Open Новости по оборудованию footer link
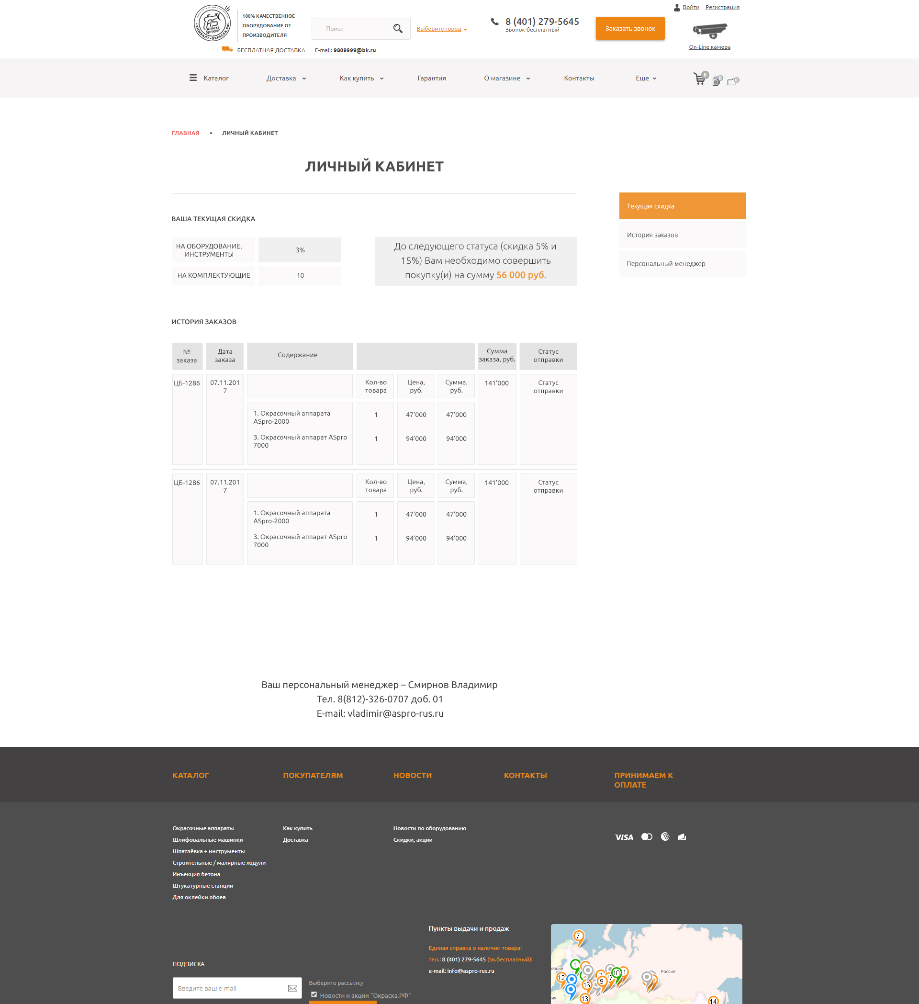The height and width of the screenshot is (1004, 919). [x=430, y=828]
